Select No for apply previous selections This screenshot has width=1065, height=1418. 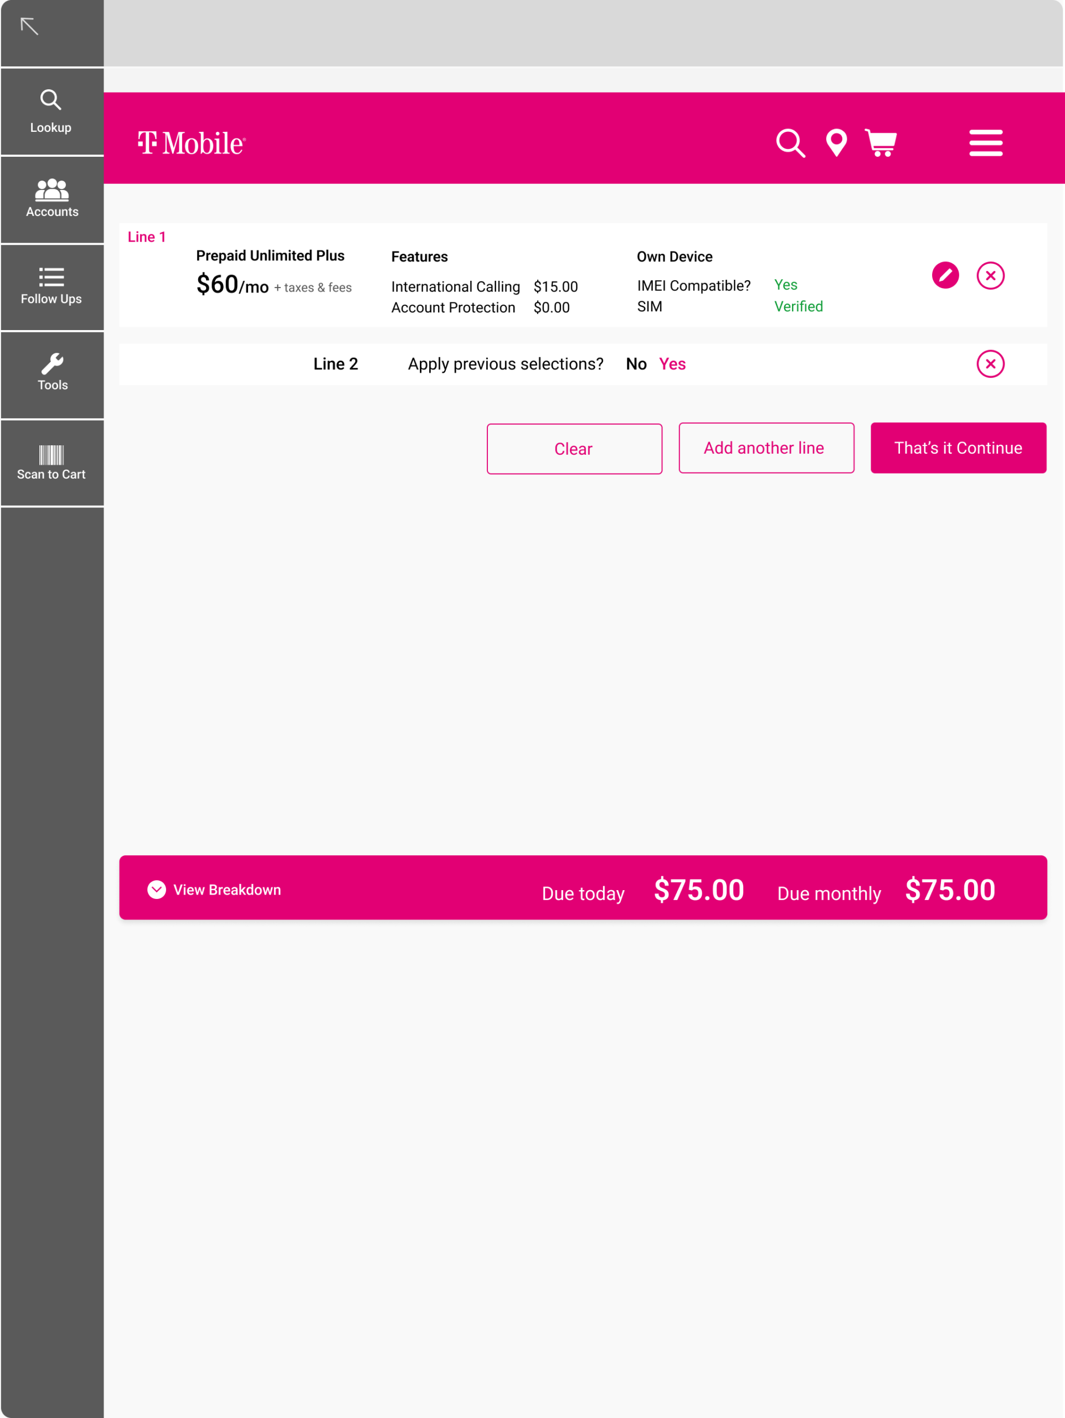coord(636,364)
